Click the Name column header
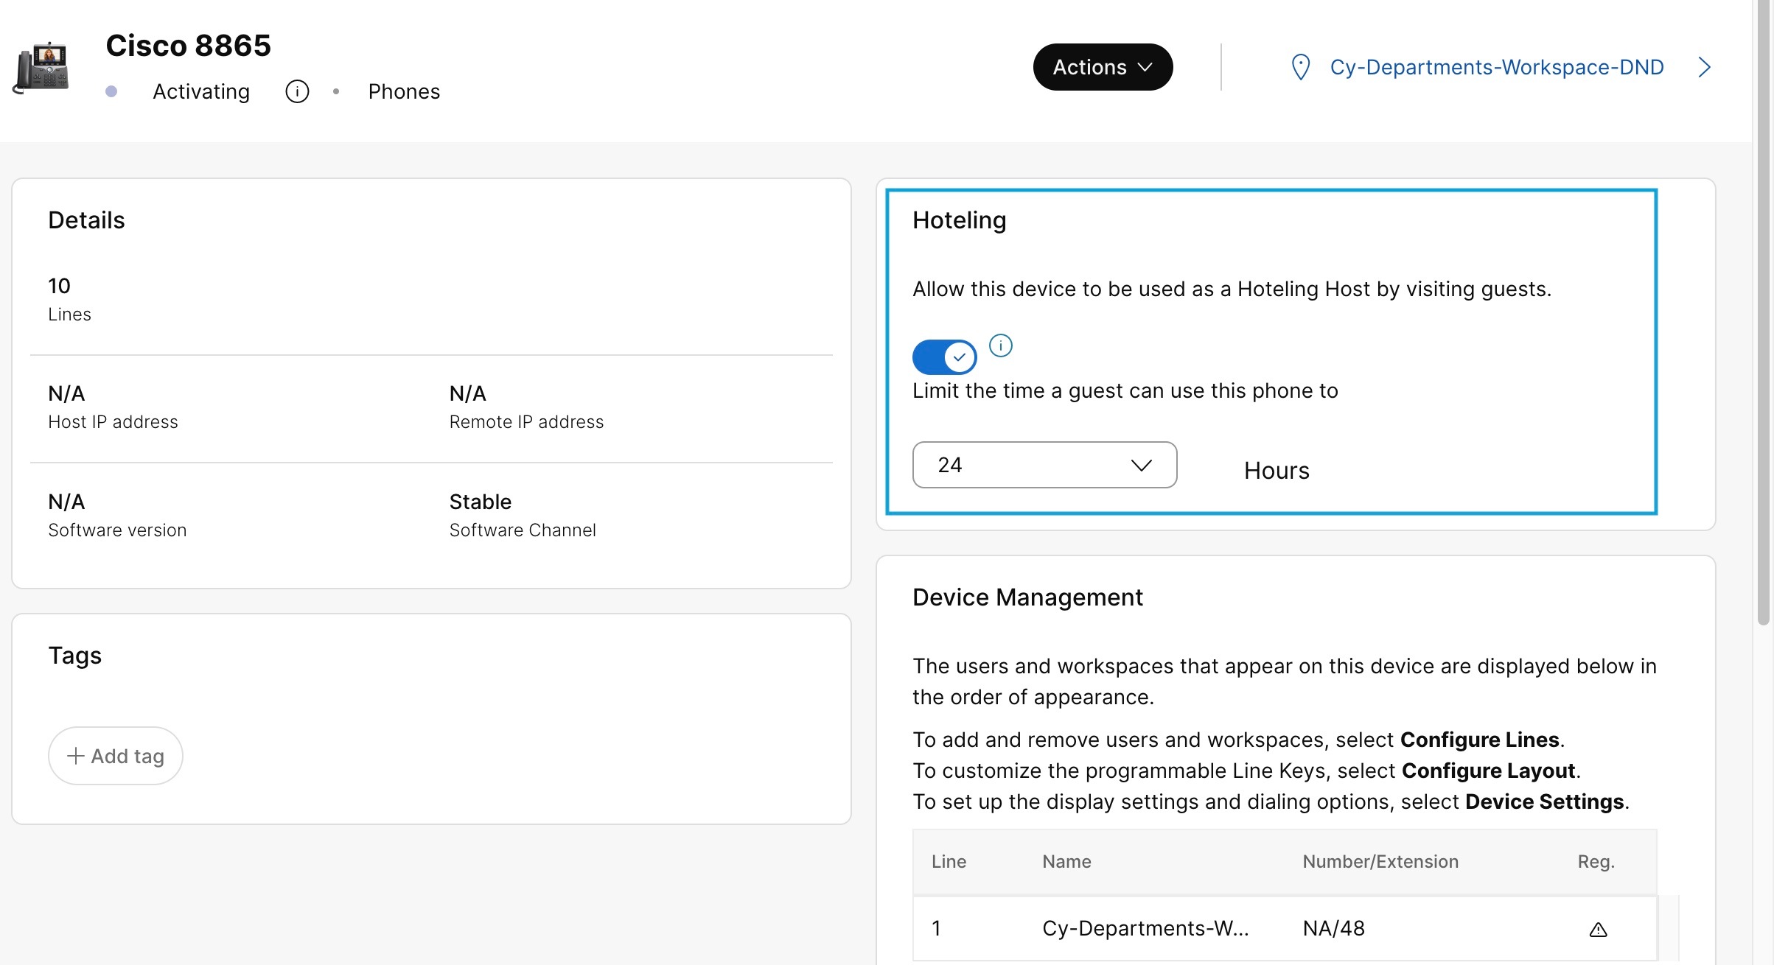Screen dimensions: 1774x965 [1066, 861]
